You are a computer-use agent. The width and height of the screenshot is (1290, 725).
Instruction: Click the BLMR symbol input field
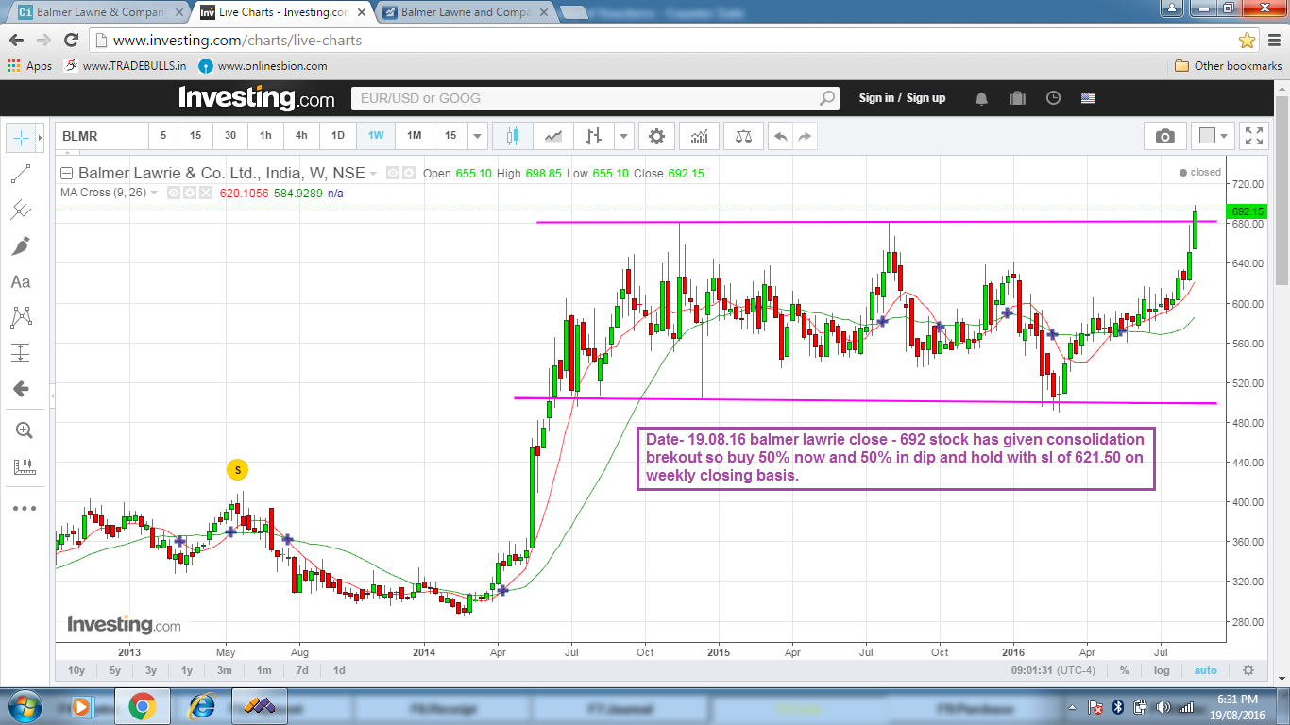[x=102, y=136]
